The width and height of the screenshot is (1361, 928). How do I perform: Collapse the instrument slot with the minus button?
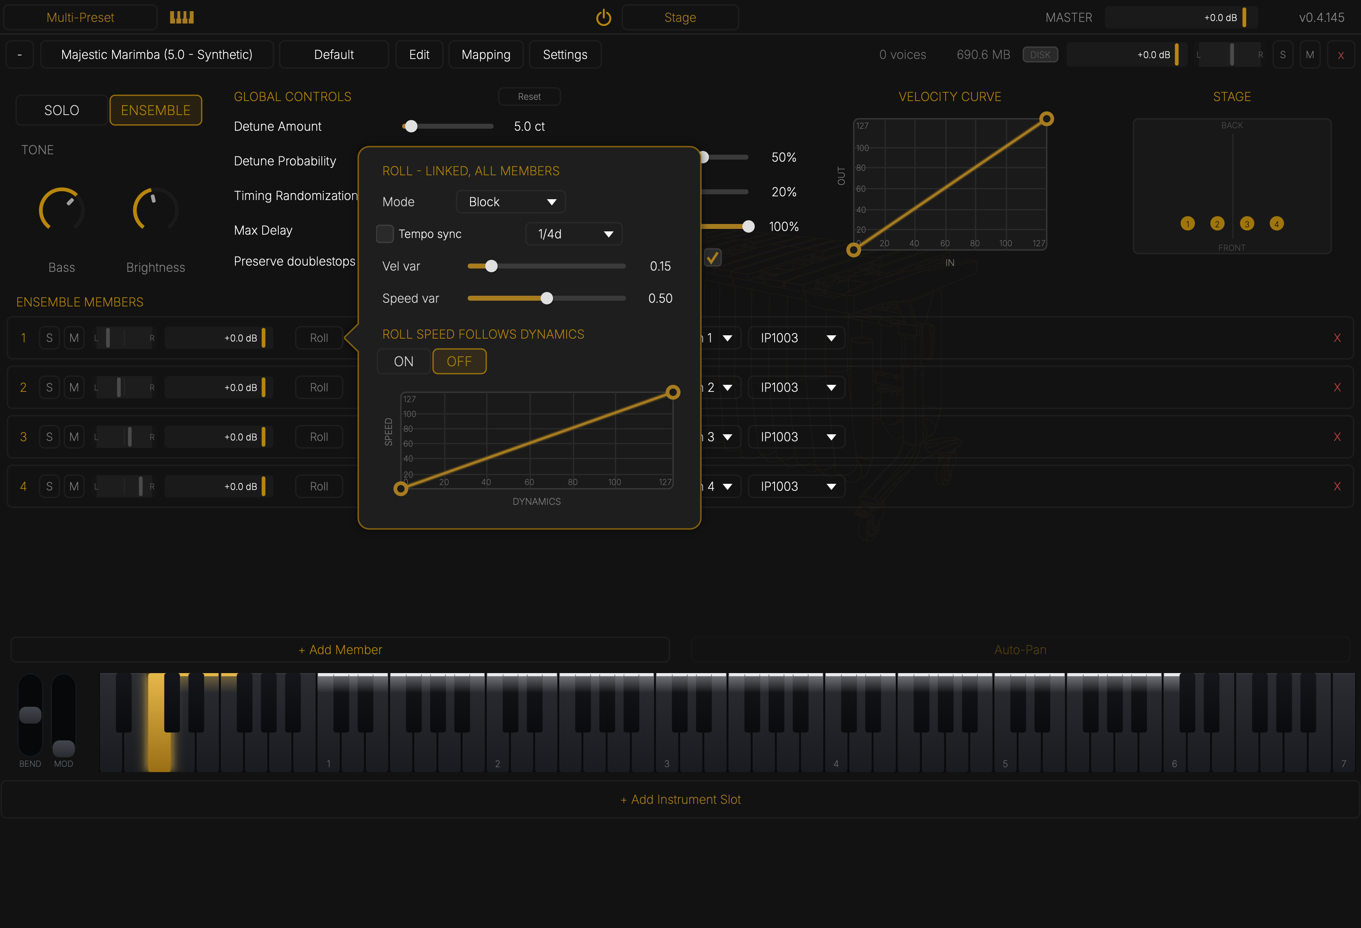(x=20, y=55)
